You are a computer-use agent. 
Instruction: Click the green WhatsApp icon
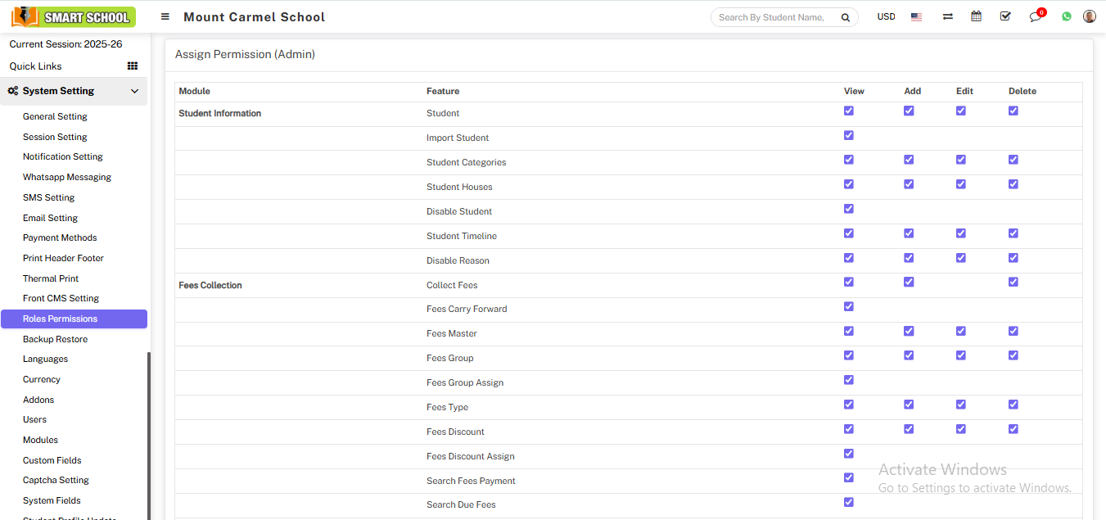pos(1066,16)
